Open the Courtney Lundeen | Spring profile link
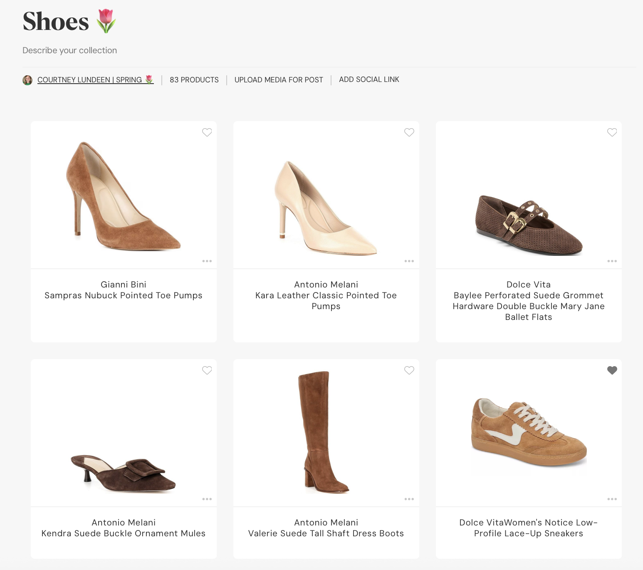The image size is (643, 570). (x=96, y=80)
